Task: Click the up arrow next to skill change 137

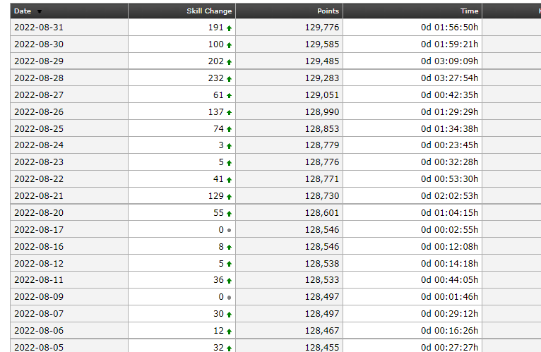Action: (229, 112)
